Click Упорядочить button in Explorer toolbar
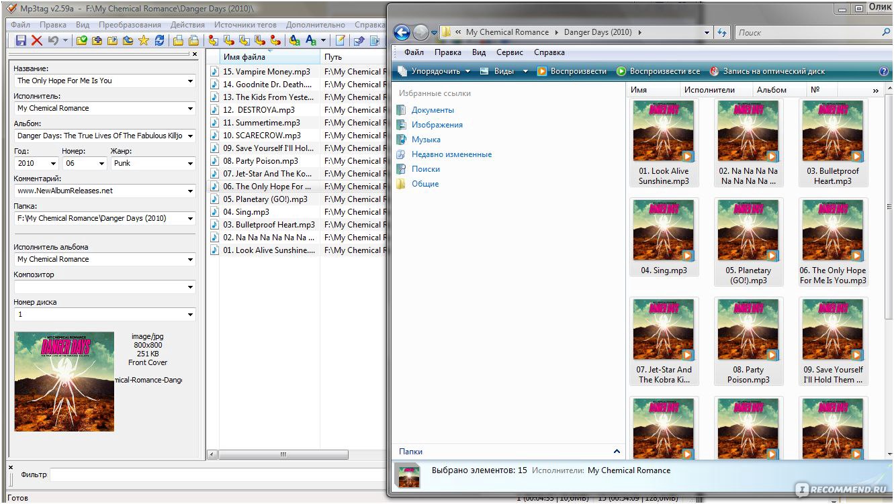 [x=434, y=71]
